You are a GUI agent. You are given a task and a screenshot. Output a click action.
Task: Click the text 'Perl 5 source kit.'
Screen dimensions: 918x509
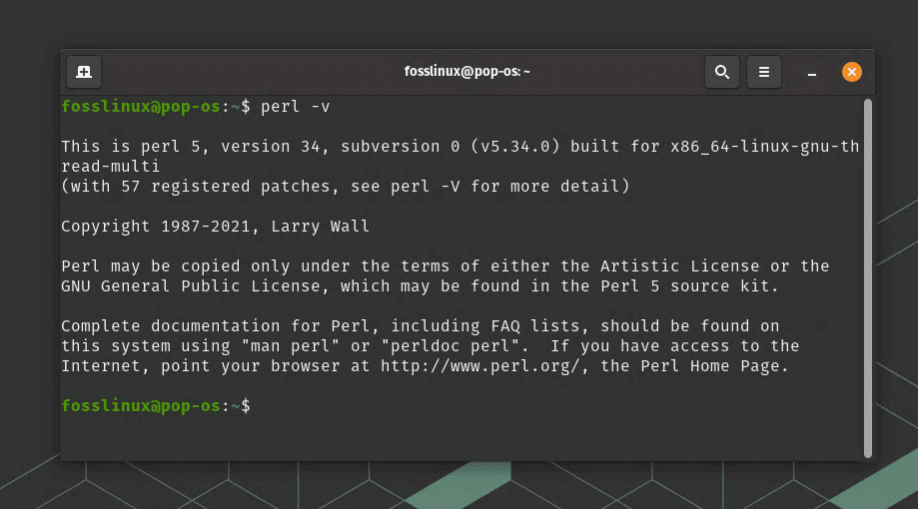click(x=689, y=286)
